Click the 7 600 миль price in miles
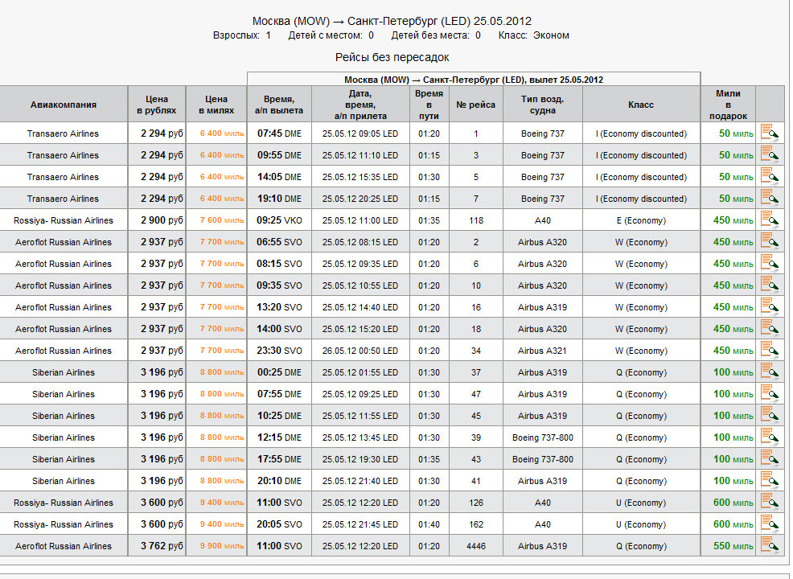 pos(221,220)
